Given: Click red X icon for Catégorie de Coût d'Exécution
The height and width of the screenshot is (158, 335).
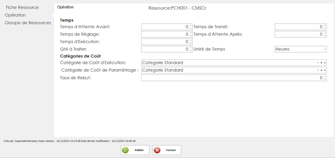Looking at the screenshot, I should (325, 63).
